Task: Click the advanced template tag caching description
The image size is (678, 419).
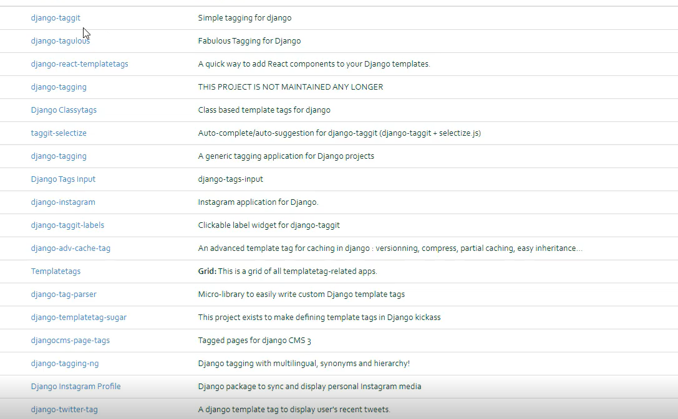Action: point(390,248)
